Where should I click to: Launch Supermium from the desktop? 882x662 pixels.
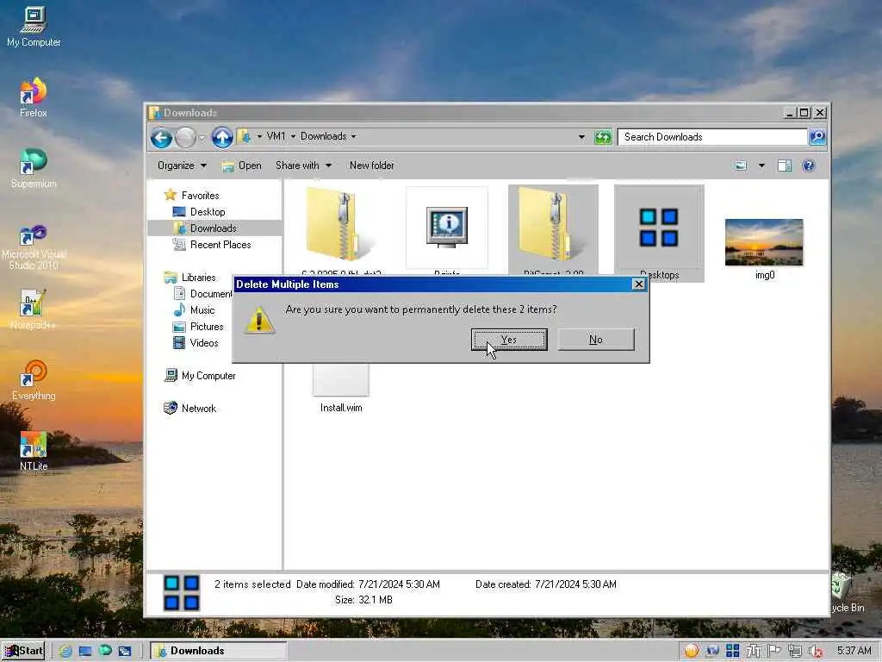click(x=34, y=168)
